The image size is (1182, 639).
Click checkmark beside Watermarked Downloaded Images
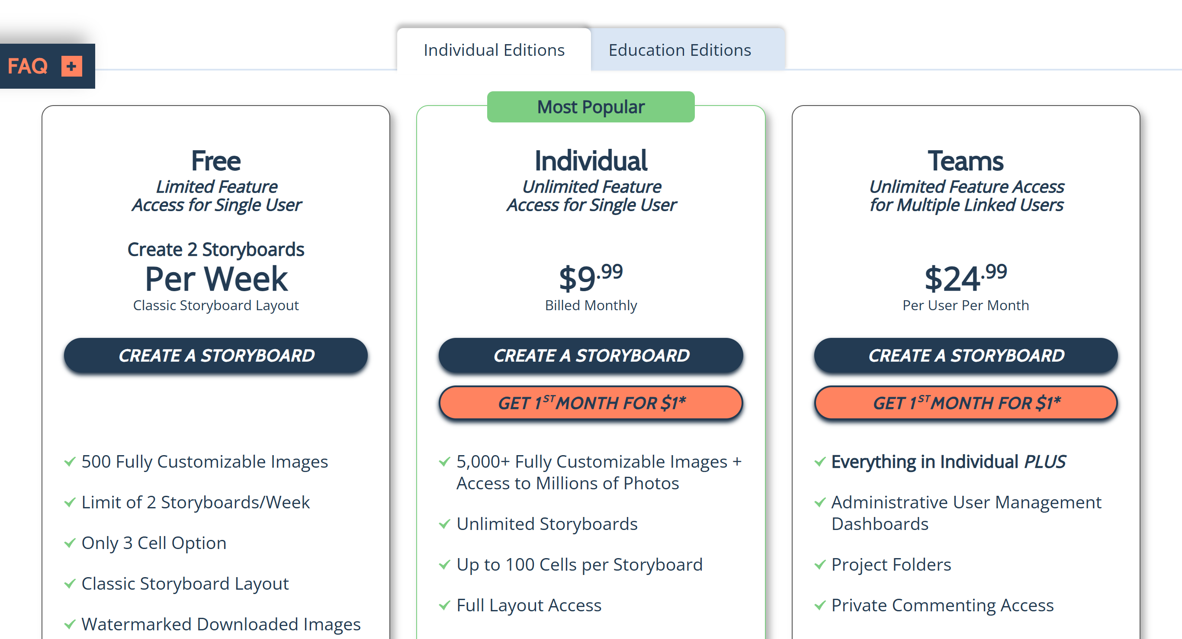tap(70, 624)
